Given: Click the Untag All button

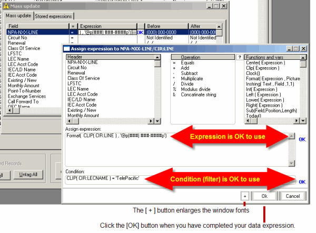Looking at the screenshot, I should 28,175.
